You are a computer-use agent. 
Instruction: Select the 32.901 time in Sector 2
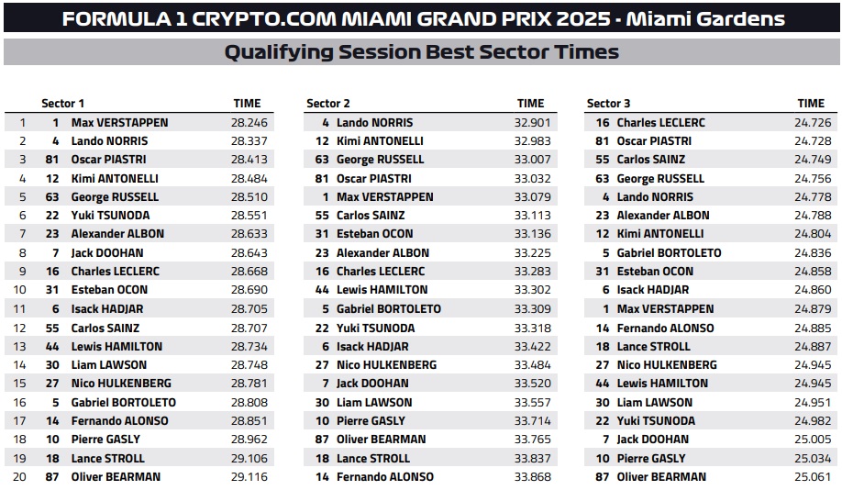(532, 122)
